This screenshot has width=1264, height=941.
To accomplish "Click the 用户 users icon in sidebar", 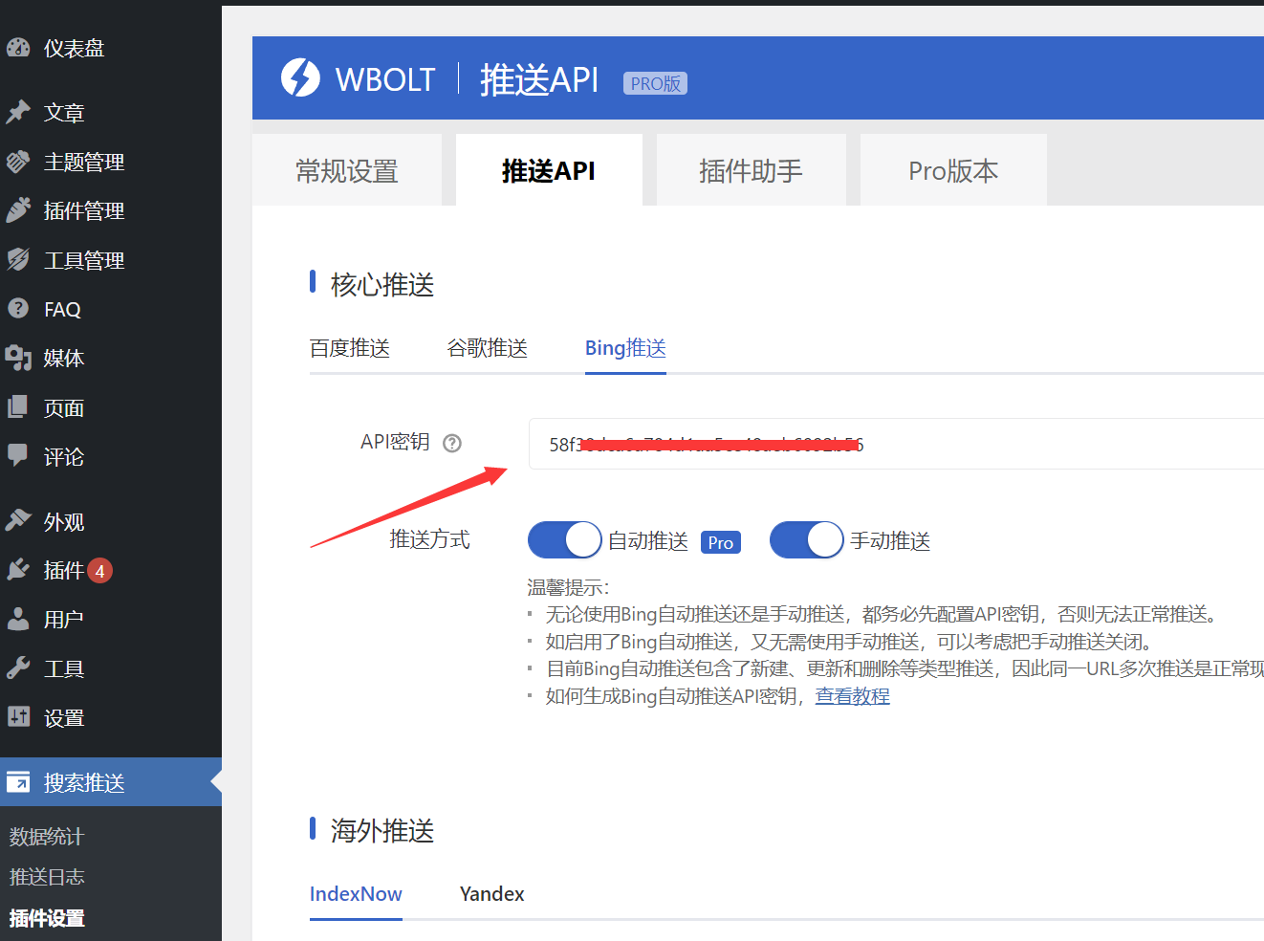I will click(x=19, y=619).
